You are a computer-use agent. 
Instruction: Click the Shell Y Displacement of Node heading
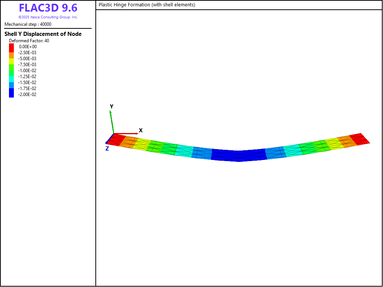pos(43,34)
